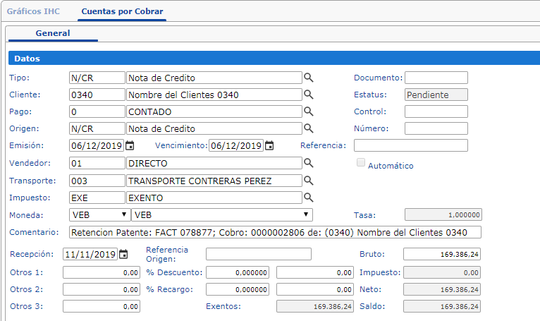Switch to the Gráficos IHC tab
The width and height of the screenshot is (540, 321).
point(35,12)
